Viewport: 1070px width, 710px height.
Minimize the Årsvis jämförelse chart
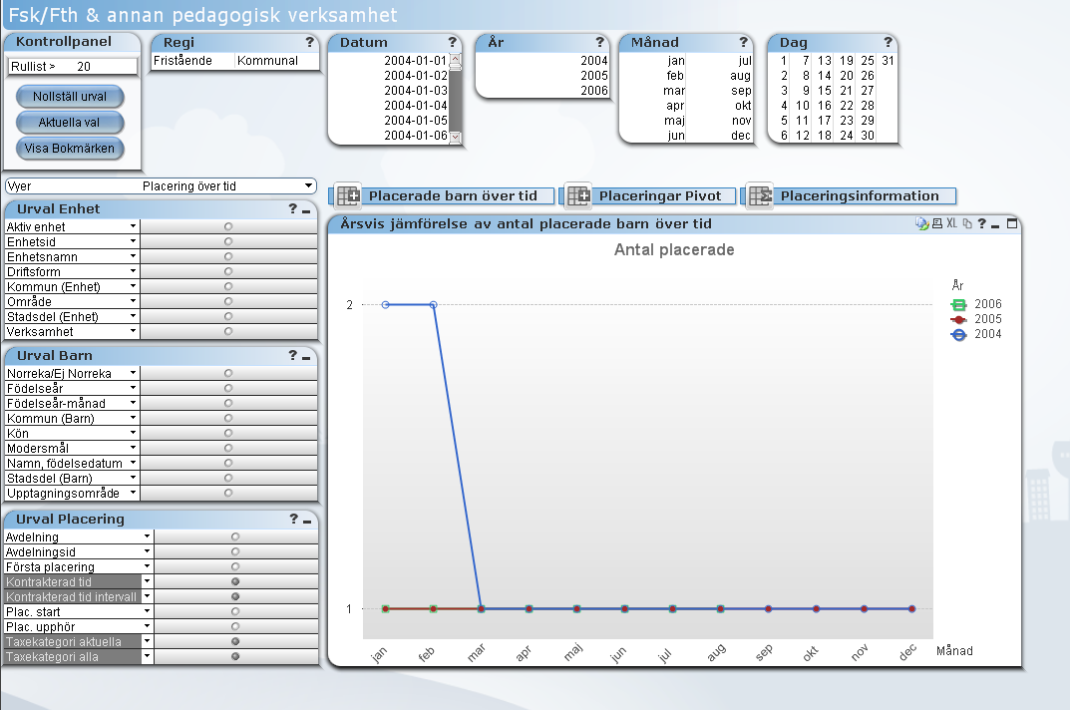tap(995, 224)
